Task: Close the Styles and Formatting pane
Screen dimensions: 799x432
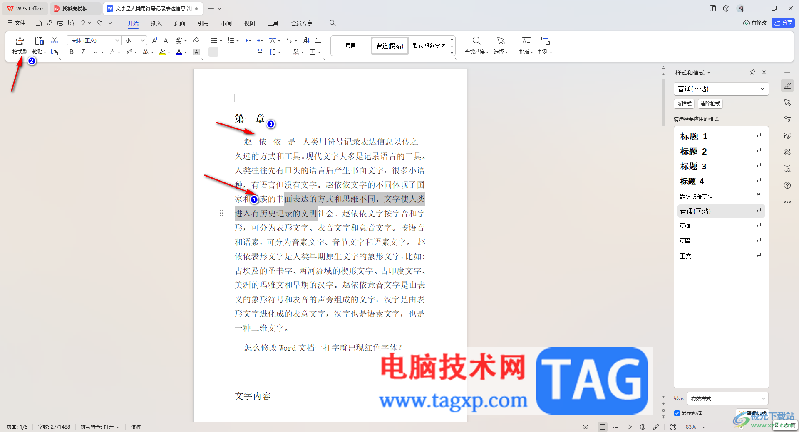Action: tap(764, 72)
